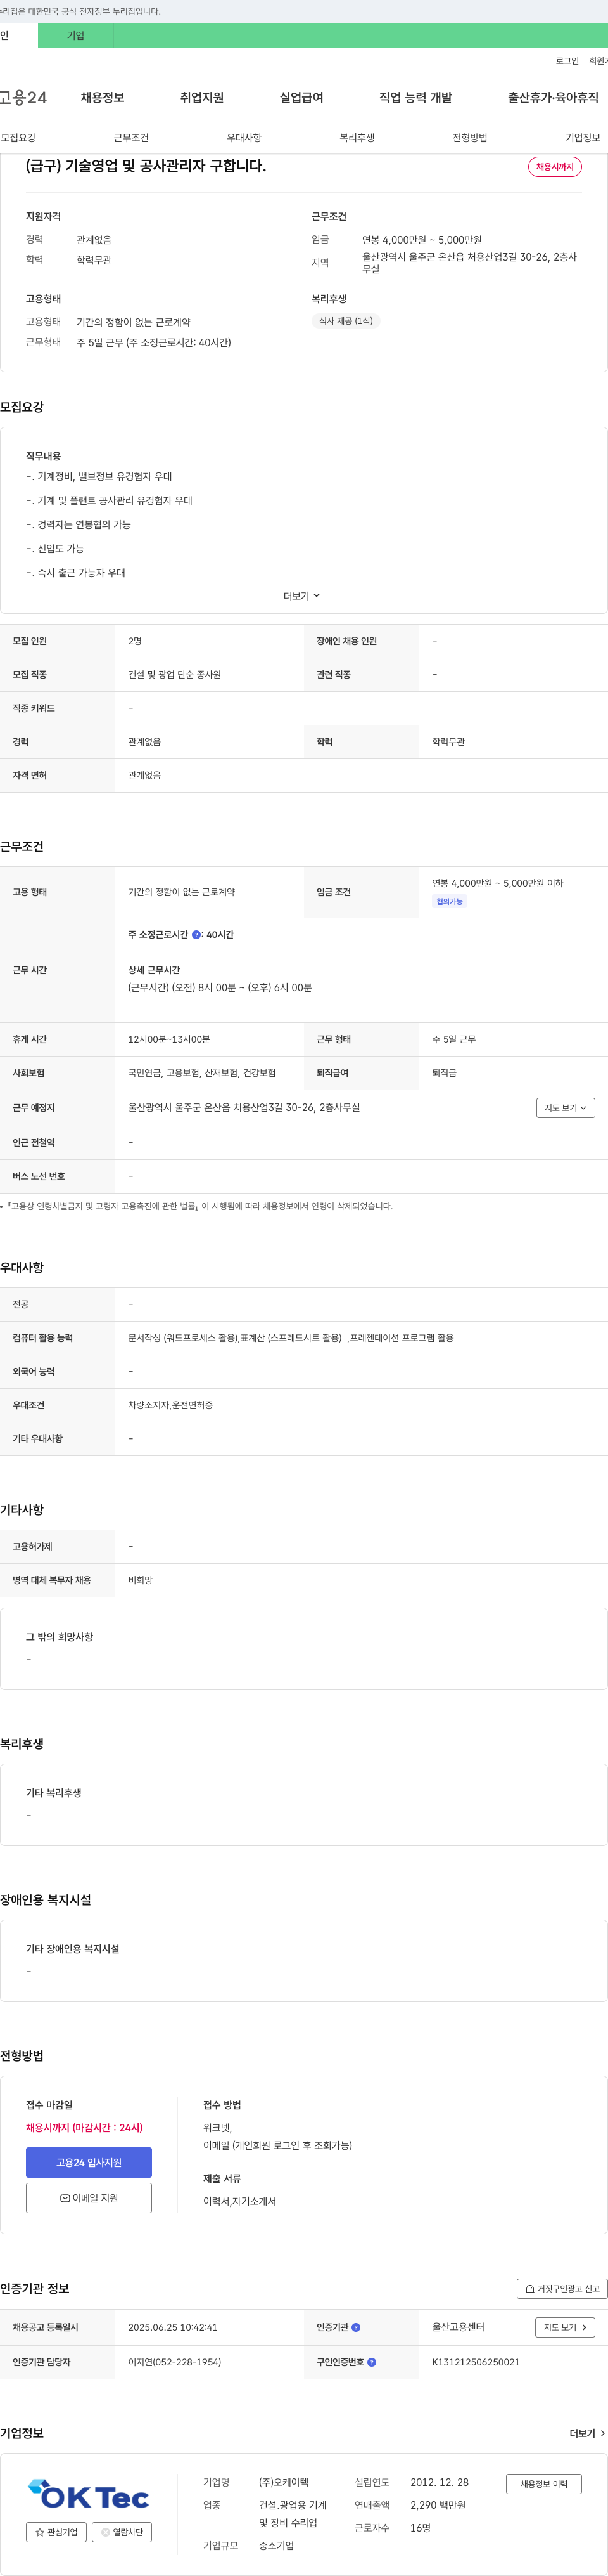
Task: Jump to the 모집요강 section tab
Action: pyautogui.click(x=18, y=138)
